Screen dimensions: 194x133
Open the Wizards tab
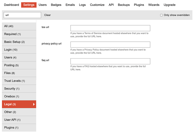tap(154, 5)
